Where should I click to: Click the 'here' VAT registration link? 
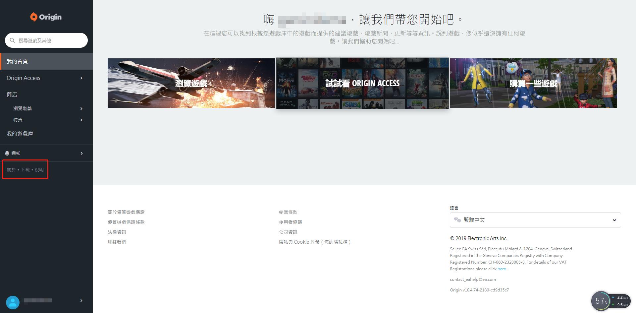501,269
